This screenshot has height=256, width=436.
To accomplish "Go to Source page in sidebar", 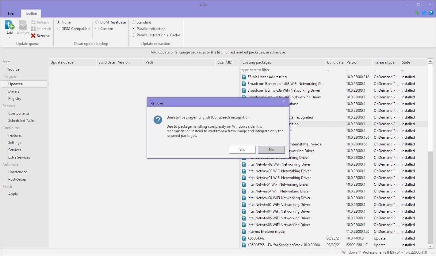I will (14, 69).
